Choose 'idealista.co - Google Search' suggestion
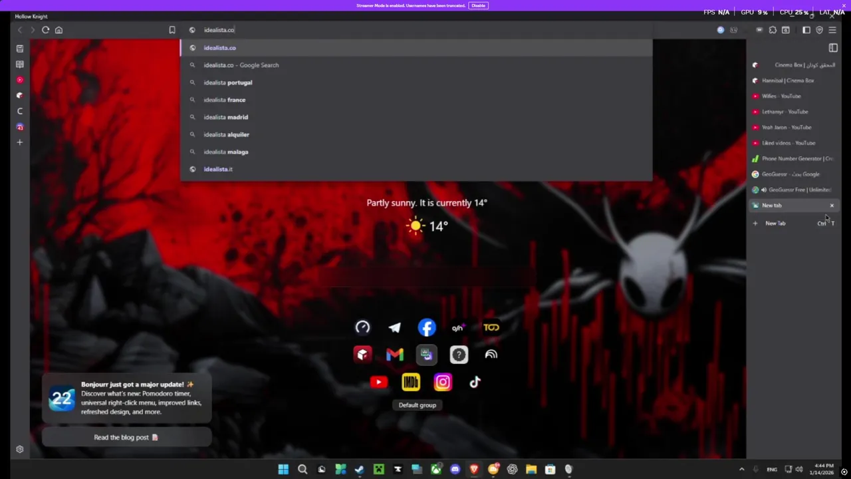This screenshot has height=479, width=851. coord(416,65)
